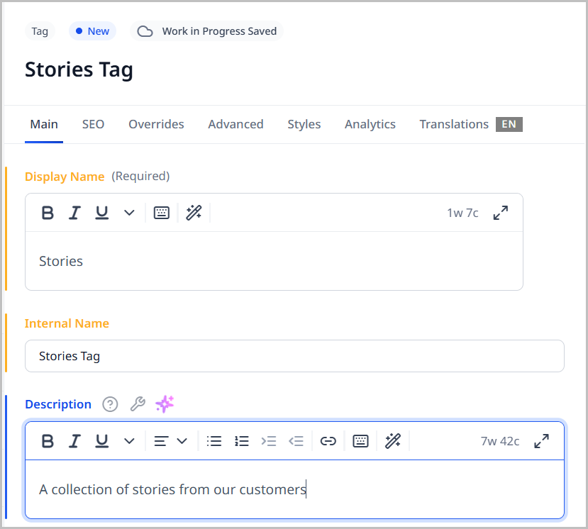Expand Display Name editor to fullscreen
The height and width of the screenshot is (529, 588).
tap(501, 213)
